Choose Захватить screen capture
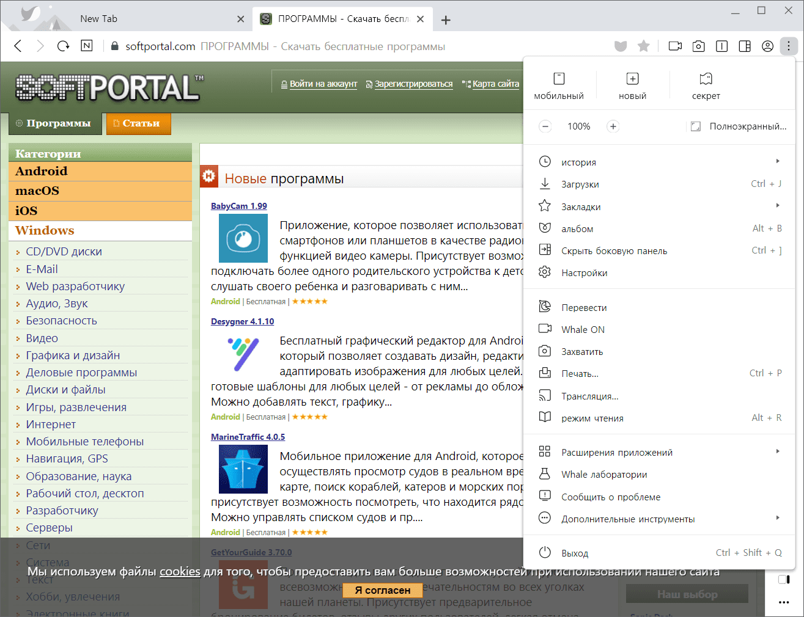Screen dimensions: 804x617 coord(659,351)
